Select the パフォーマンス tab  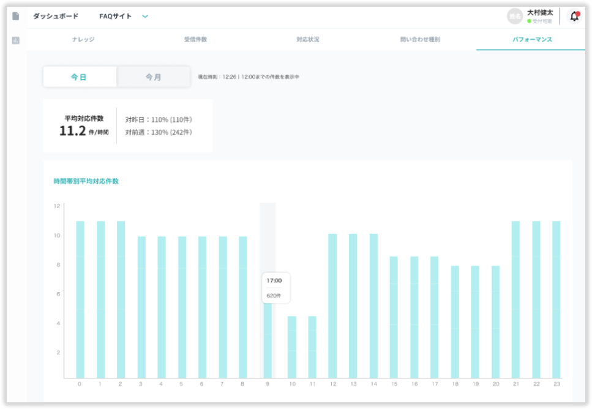[532, 40]
